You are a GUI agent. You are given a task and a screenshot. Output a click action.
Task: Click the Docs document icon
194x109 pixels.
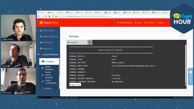click(136, 22)
